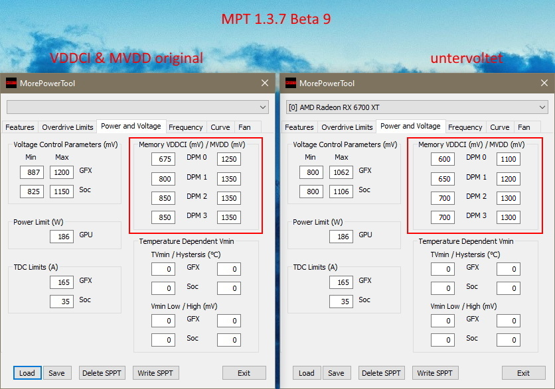Edit DPM 1 MVDD field showing 1200
Screen dimensions: 555x389
[509, 179]
